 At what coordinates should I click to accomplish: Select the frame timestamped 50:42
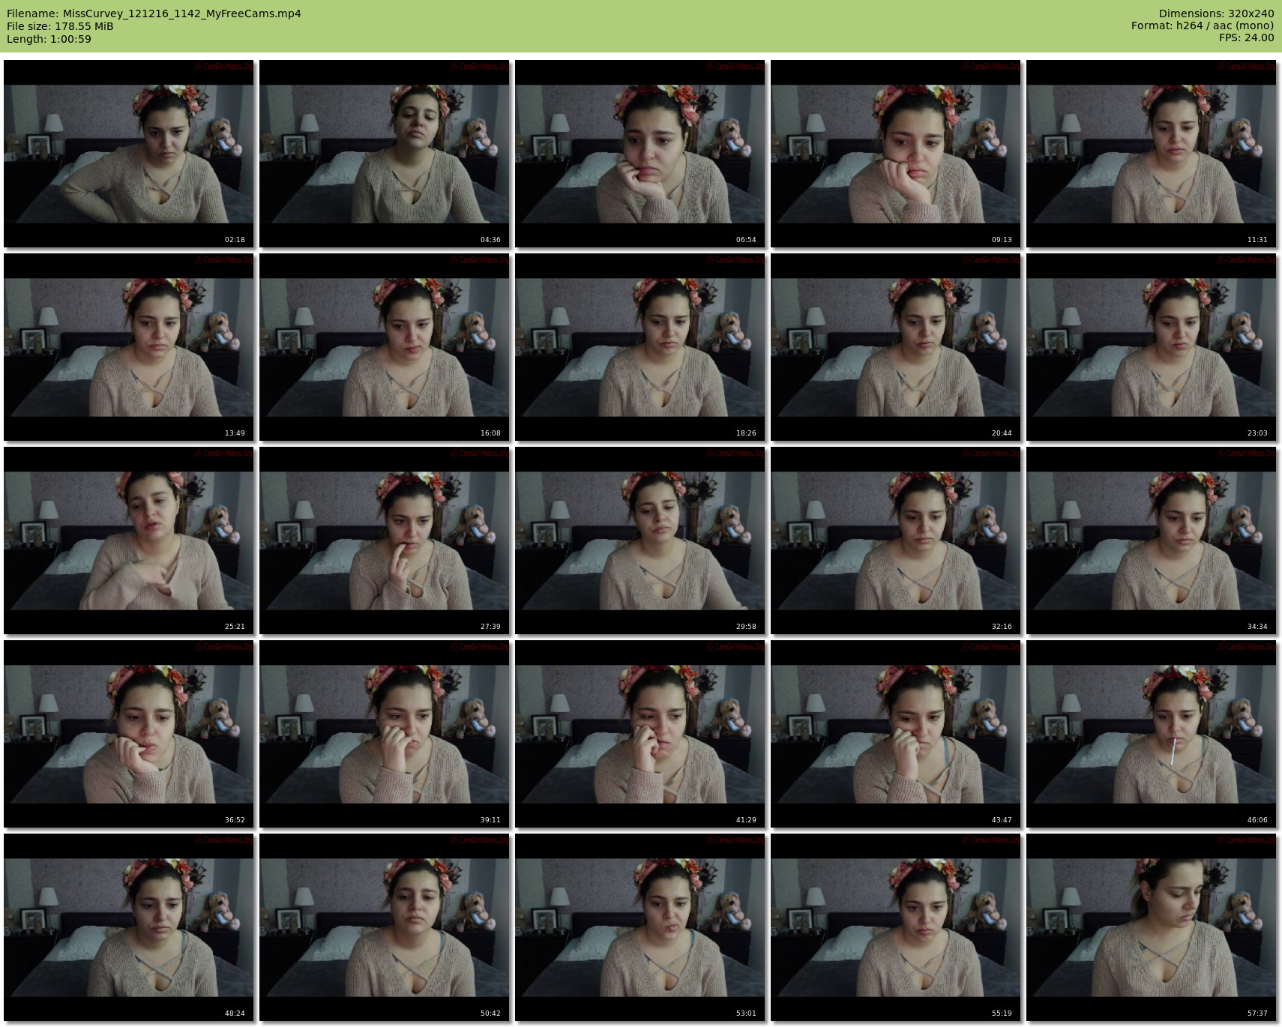pyautogui.click(x=385, y=927)
